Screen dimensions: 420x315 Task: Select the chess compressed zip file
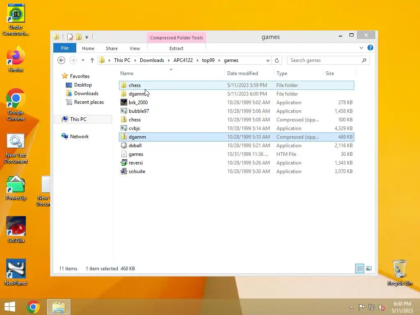(x=236, y=119)
